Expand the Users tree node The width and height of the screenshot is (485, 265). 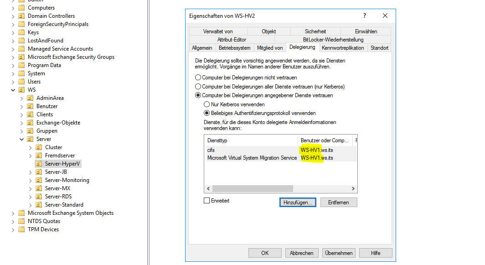[x=13, y=82]
